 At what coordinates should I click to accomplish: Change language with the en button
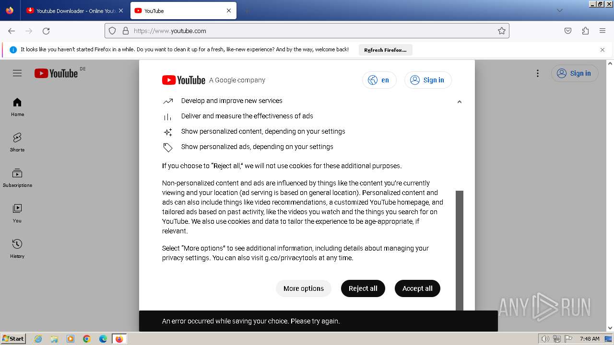click(379, 80)
